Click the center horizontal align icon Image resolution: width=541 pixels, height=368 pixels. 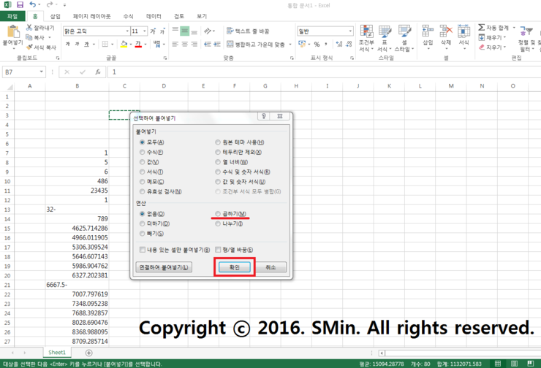(184, 44)
